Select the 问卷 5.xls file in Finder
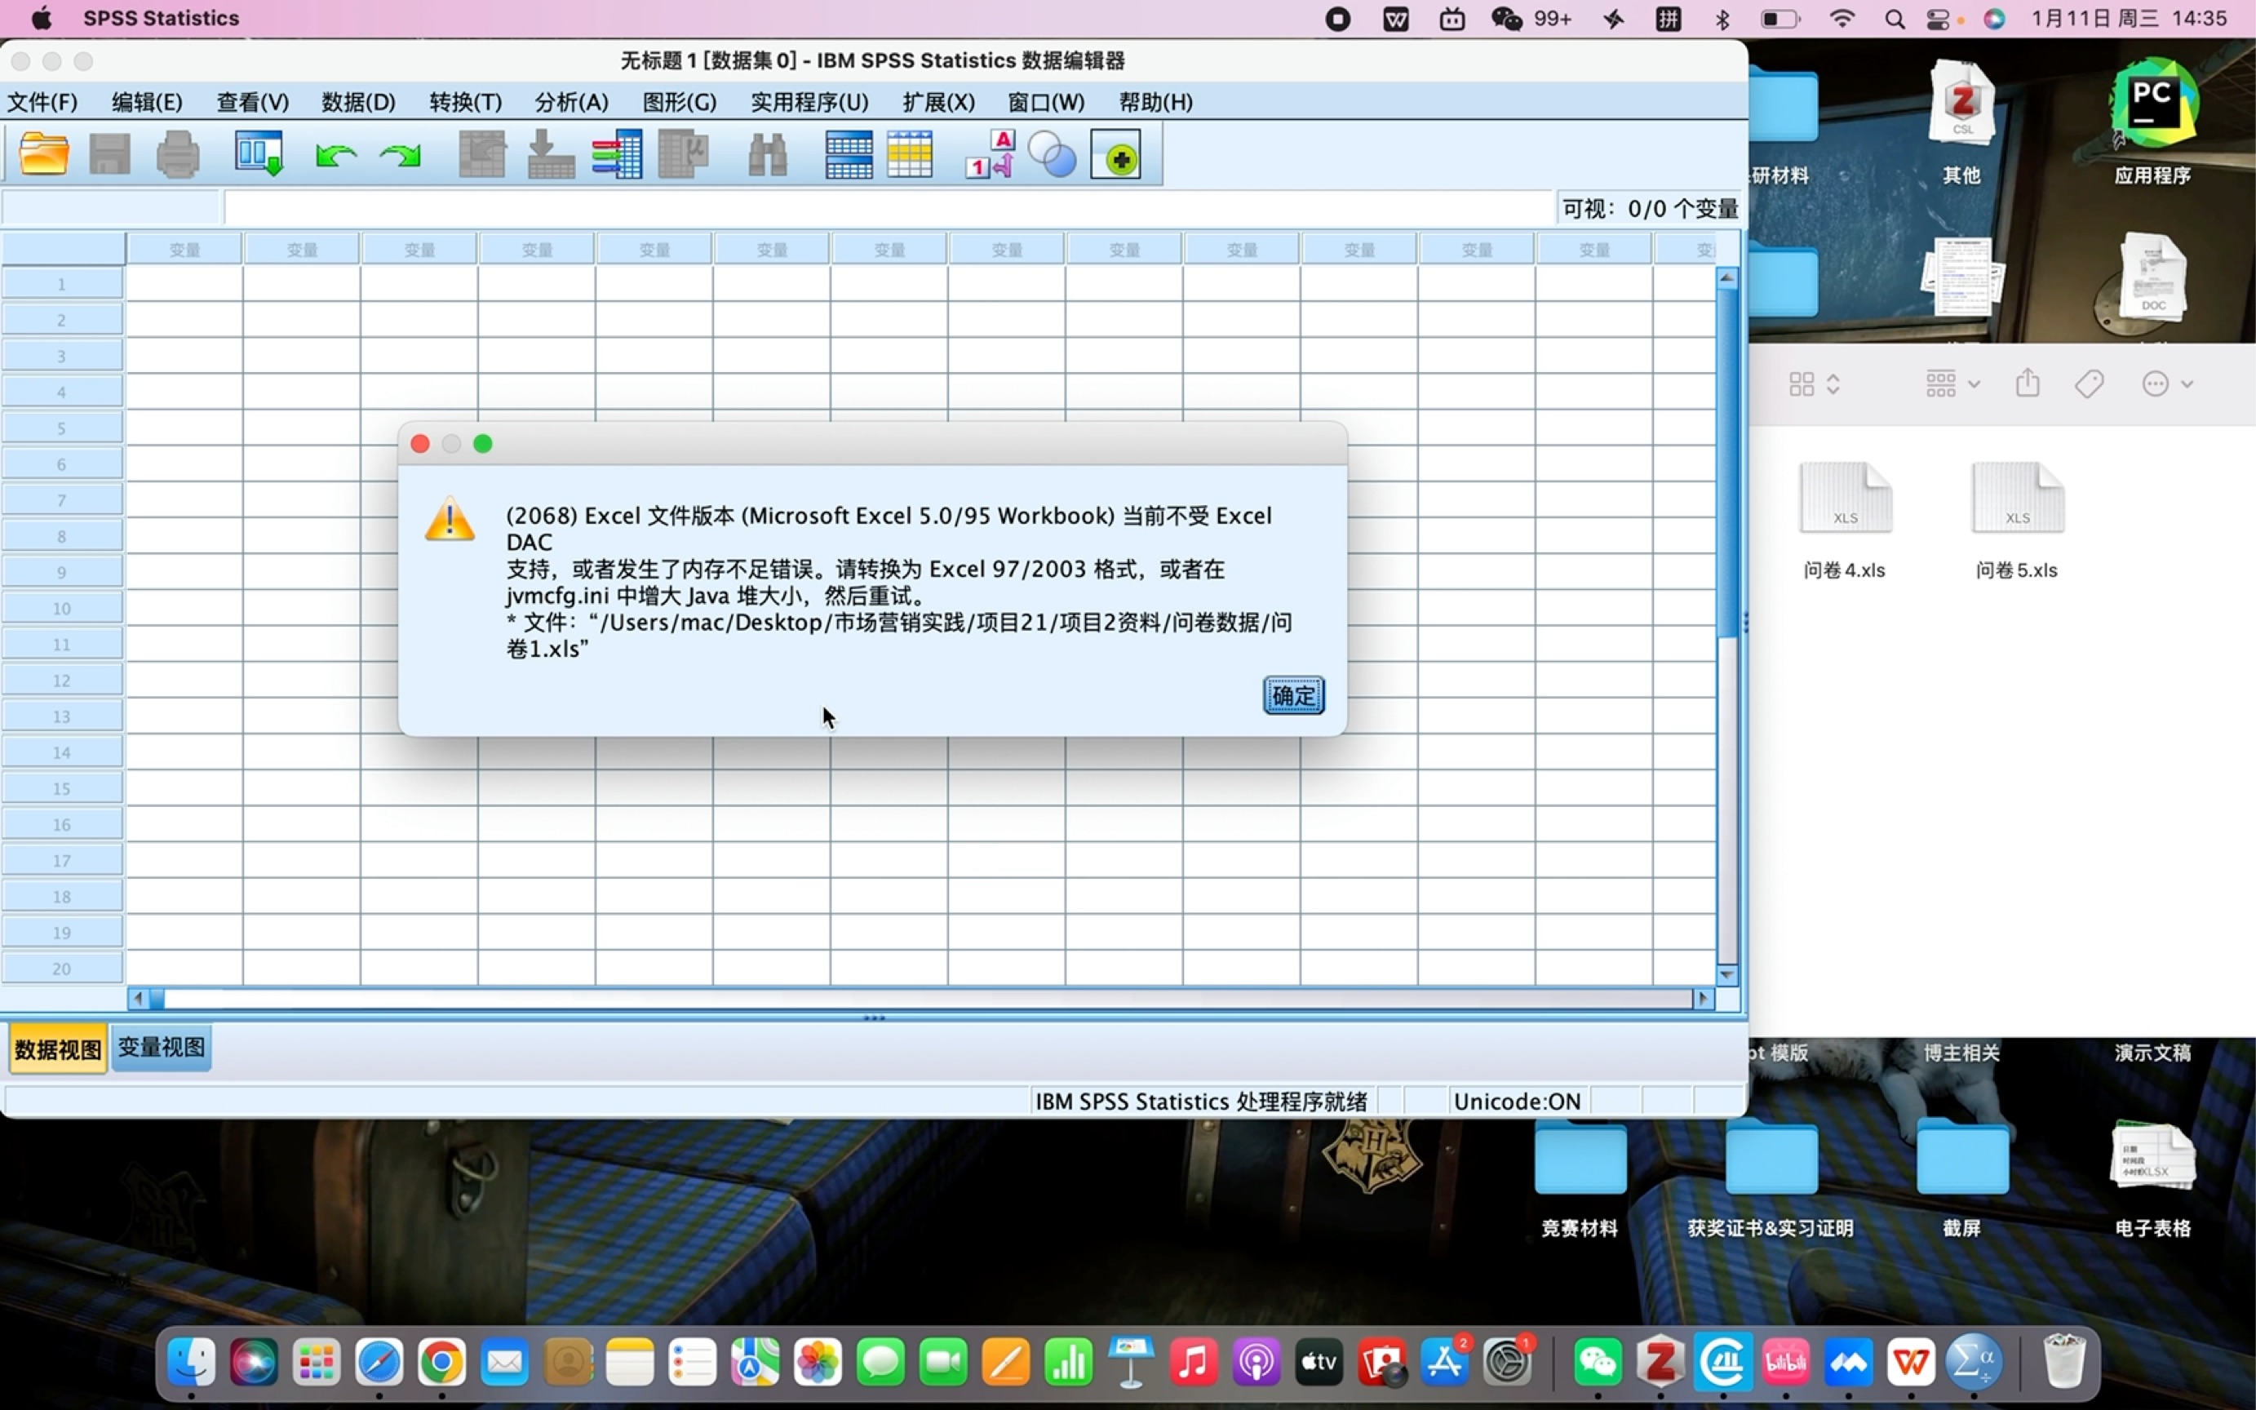Image resolution: width=2256 pixels, height=1410 pixels. (2016, 521)
